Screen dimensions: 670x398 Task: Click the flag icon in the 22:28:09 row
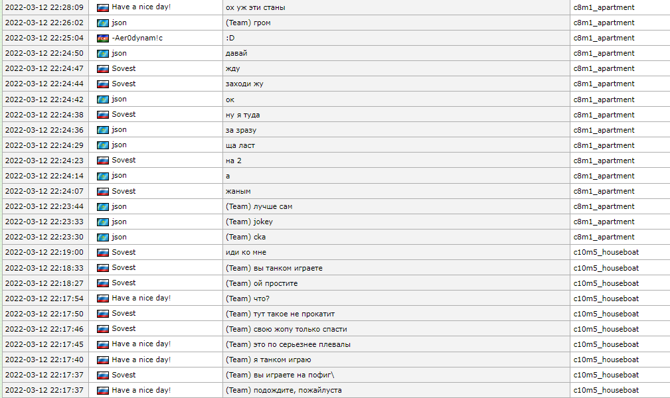[x=102, y=7]
